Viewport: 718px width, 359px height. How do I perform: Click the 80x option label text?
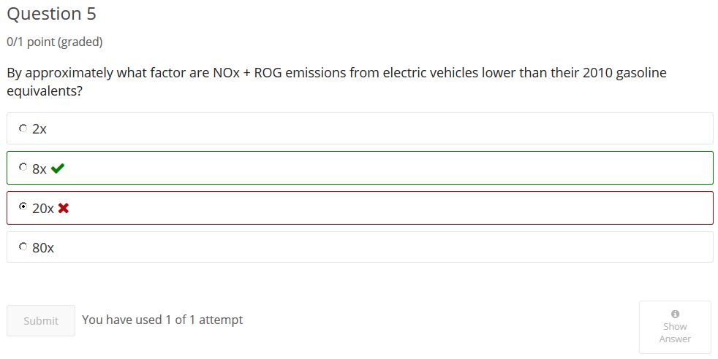point(43,248)
